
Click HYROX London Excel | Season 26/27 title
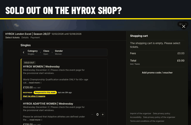pos(28,34)
